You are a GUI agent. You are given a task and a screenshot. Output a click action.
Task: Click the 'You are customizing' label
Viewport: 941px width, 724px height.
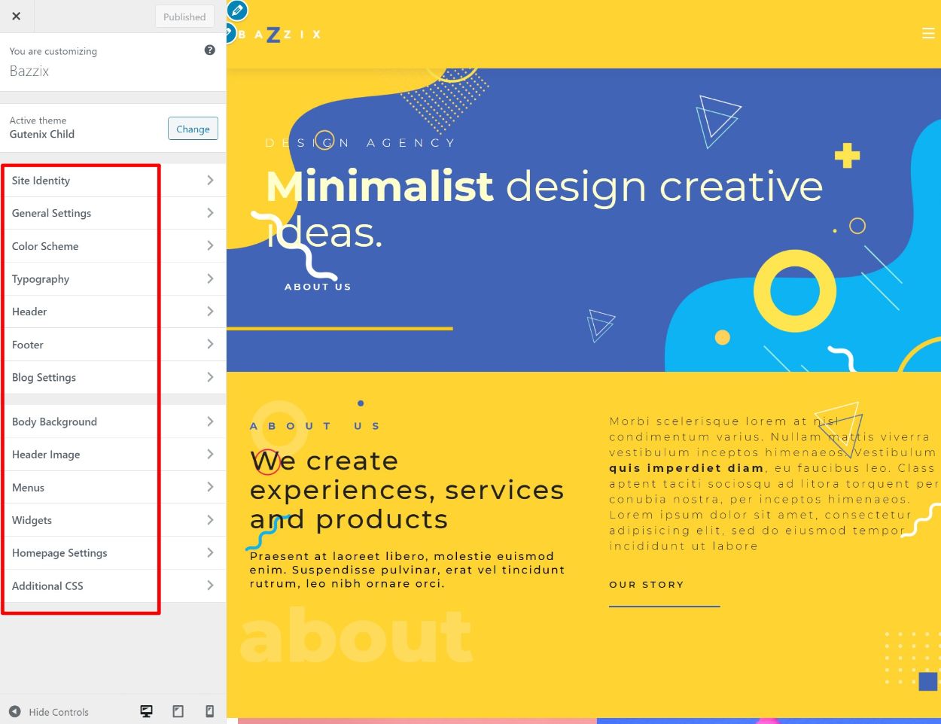pyautogui.click(x=53, y=51)
